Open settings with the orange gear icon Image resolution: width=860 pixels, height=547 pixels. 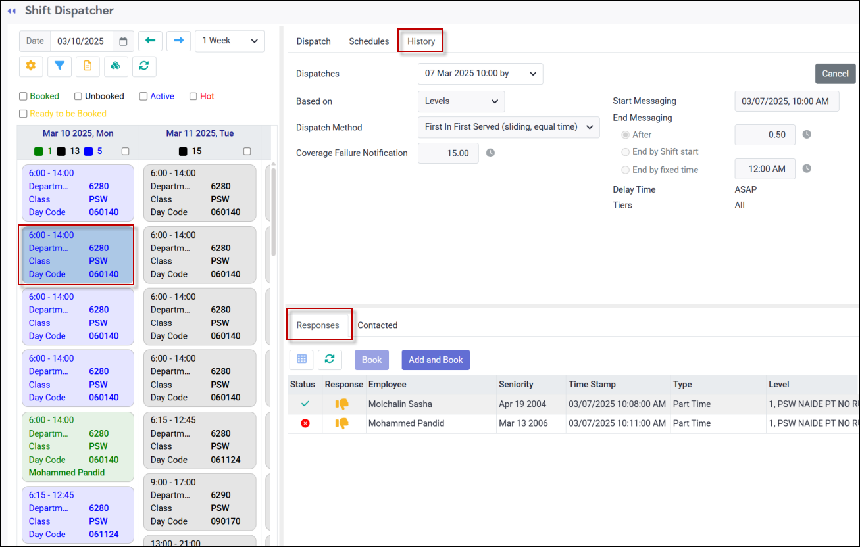click(x=31, y=66)
